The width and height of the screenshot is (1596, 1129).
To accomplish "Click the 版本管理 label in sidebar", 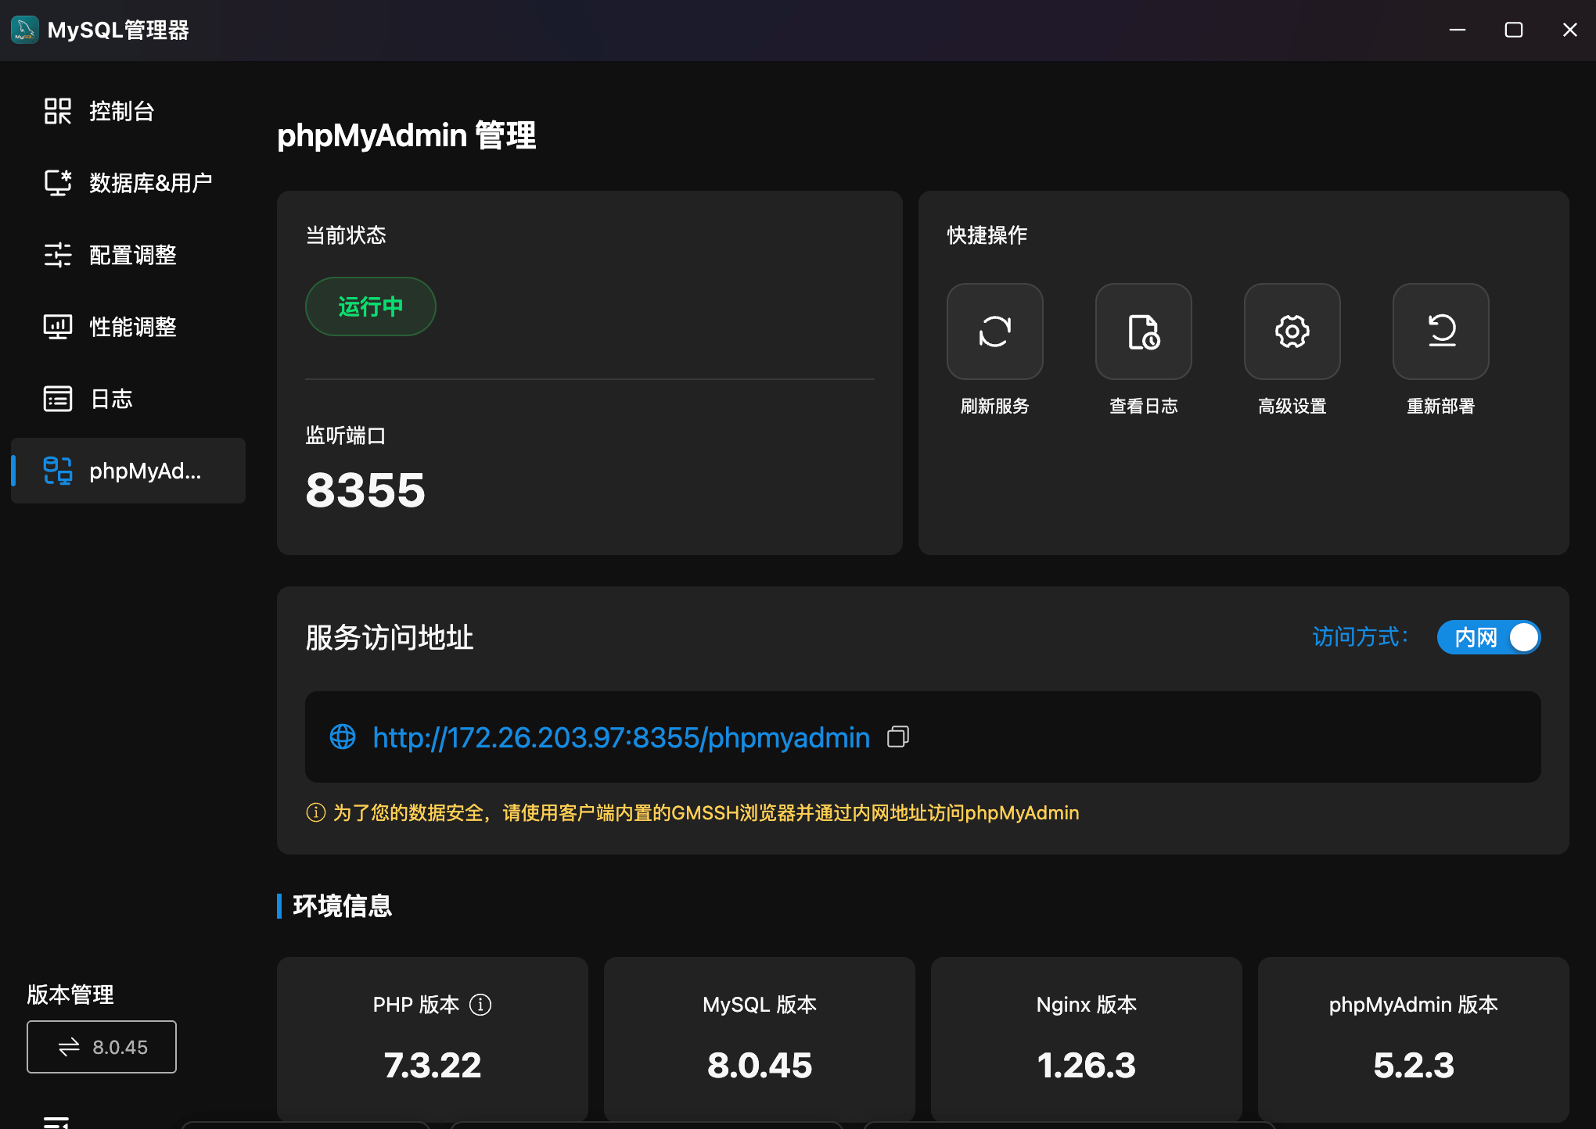I will pyautogui.click(x=70, y=995).
